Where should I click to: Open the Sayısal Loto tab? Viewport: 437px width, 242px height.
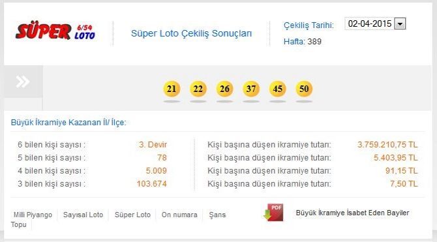pyautogui.click(x=83, y=215)
